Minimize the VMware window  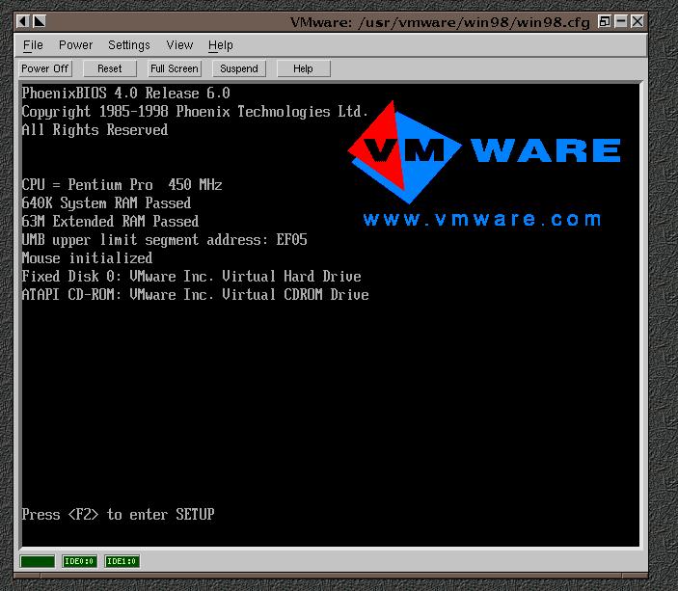click(622, 20)
